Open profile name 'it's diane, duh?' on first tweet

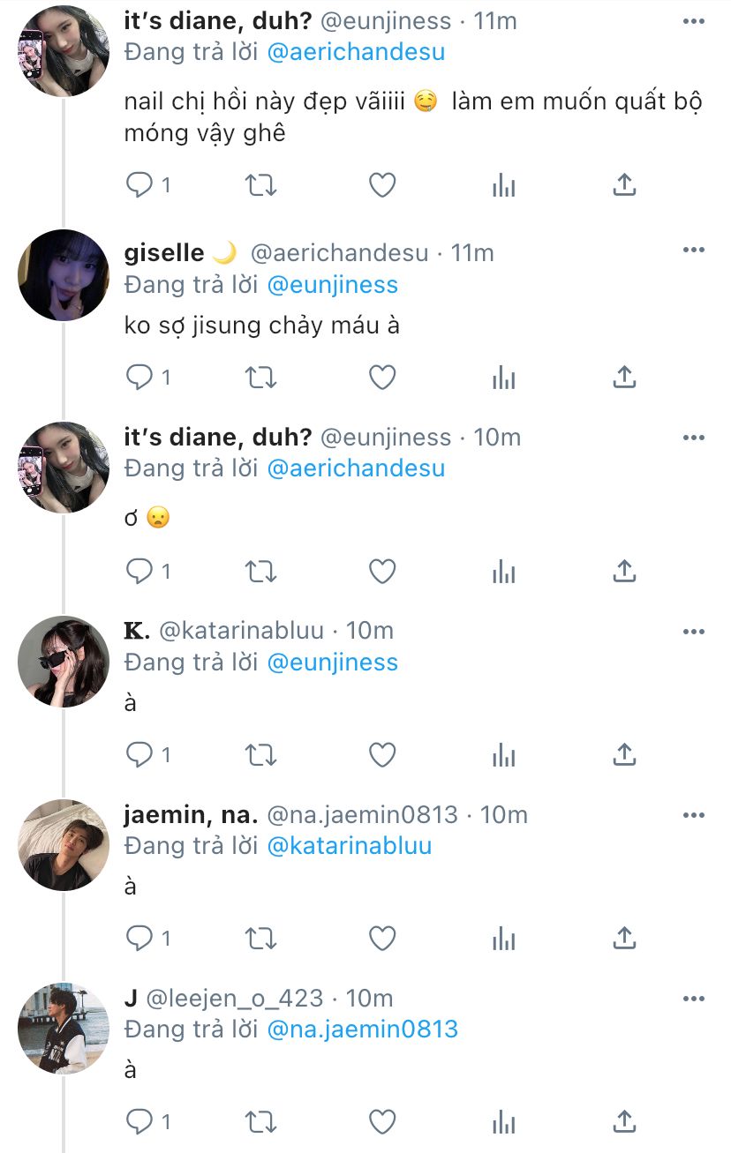[217, 20]
